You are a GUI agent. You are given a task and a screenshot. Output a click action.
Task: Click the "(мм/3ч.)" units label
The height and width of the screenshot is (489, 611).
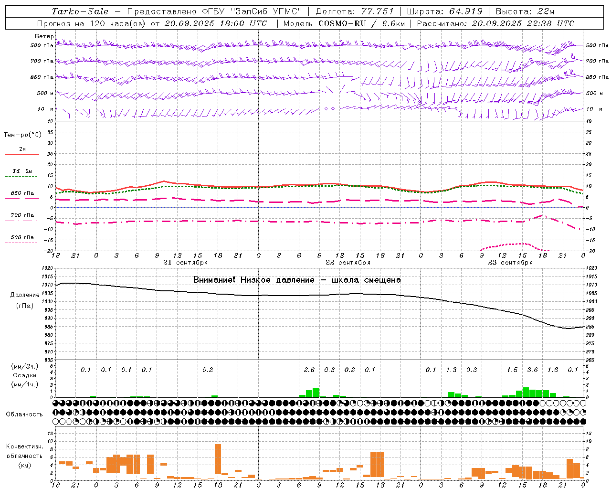coord(25,367)
